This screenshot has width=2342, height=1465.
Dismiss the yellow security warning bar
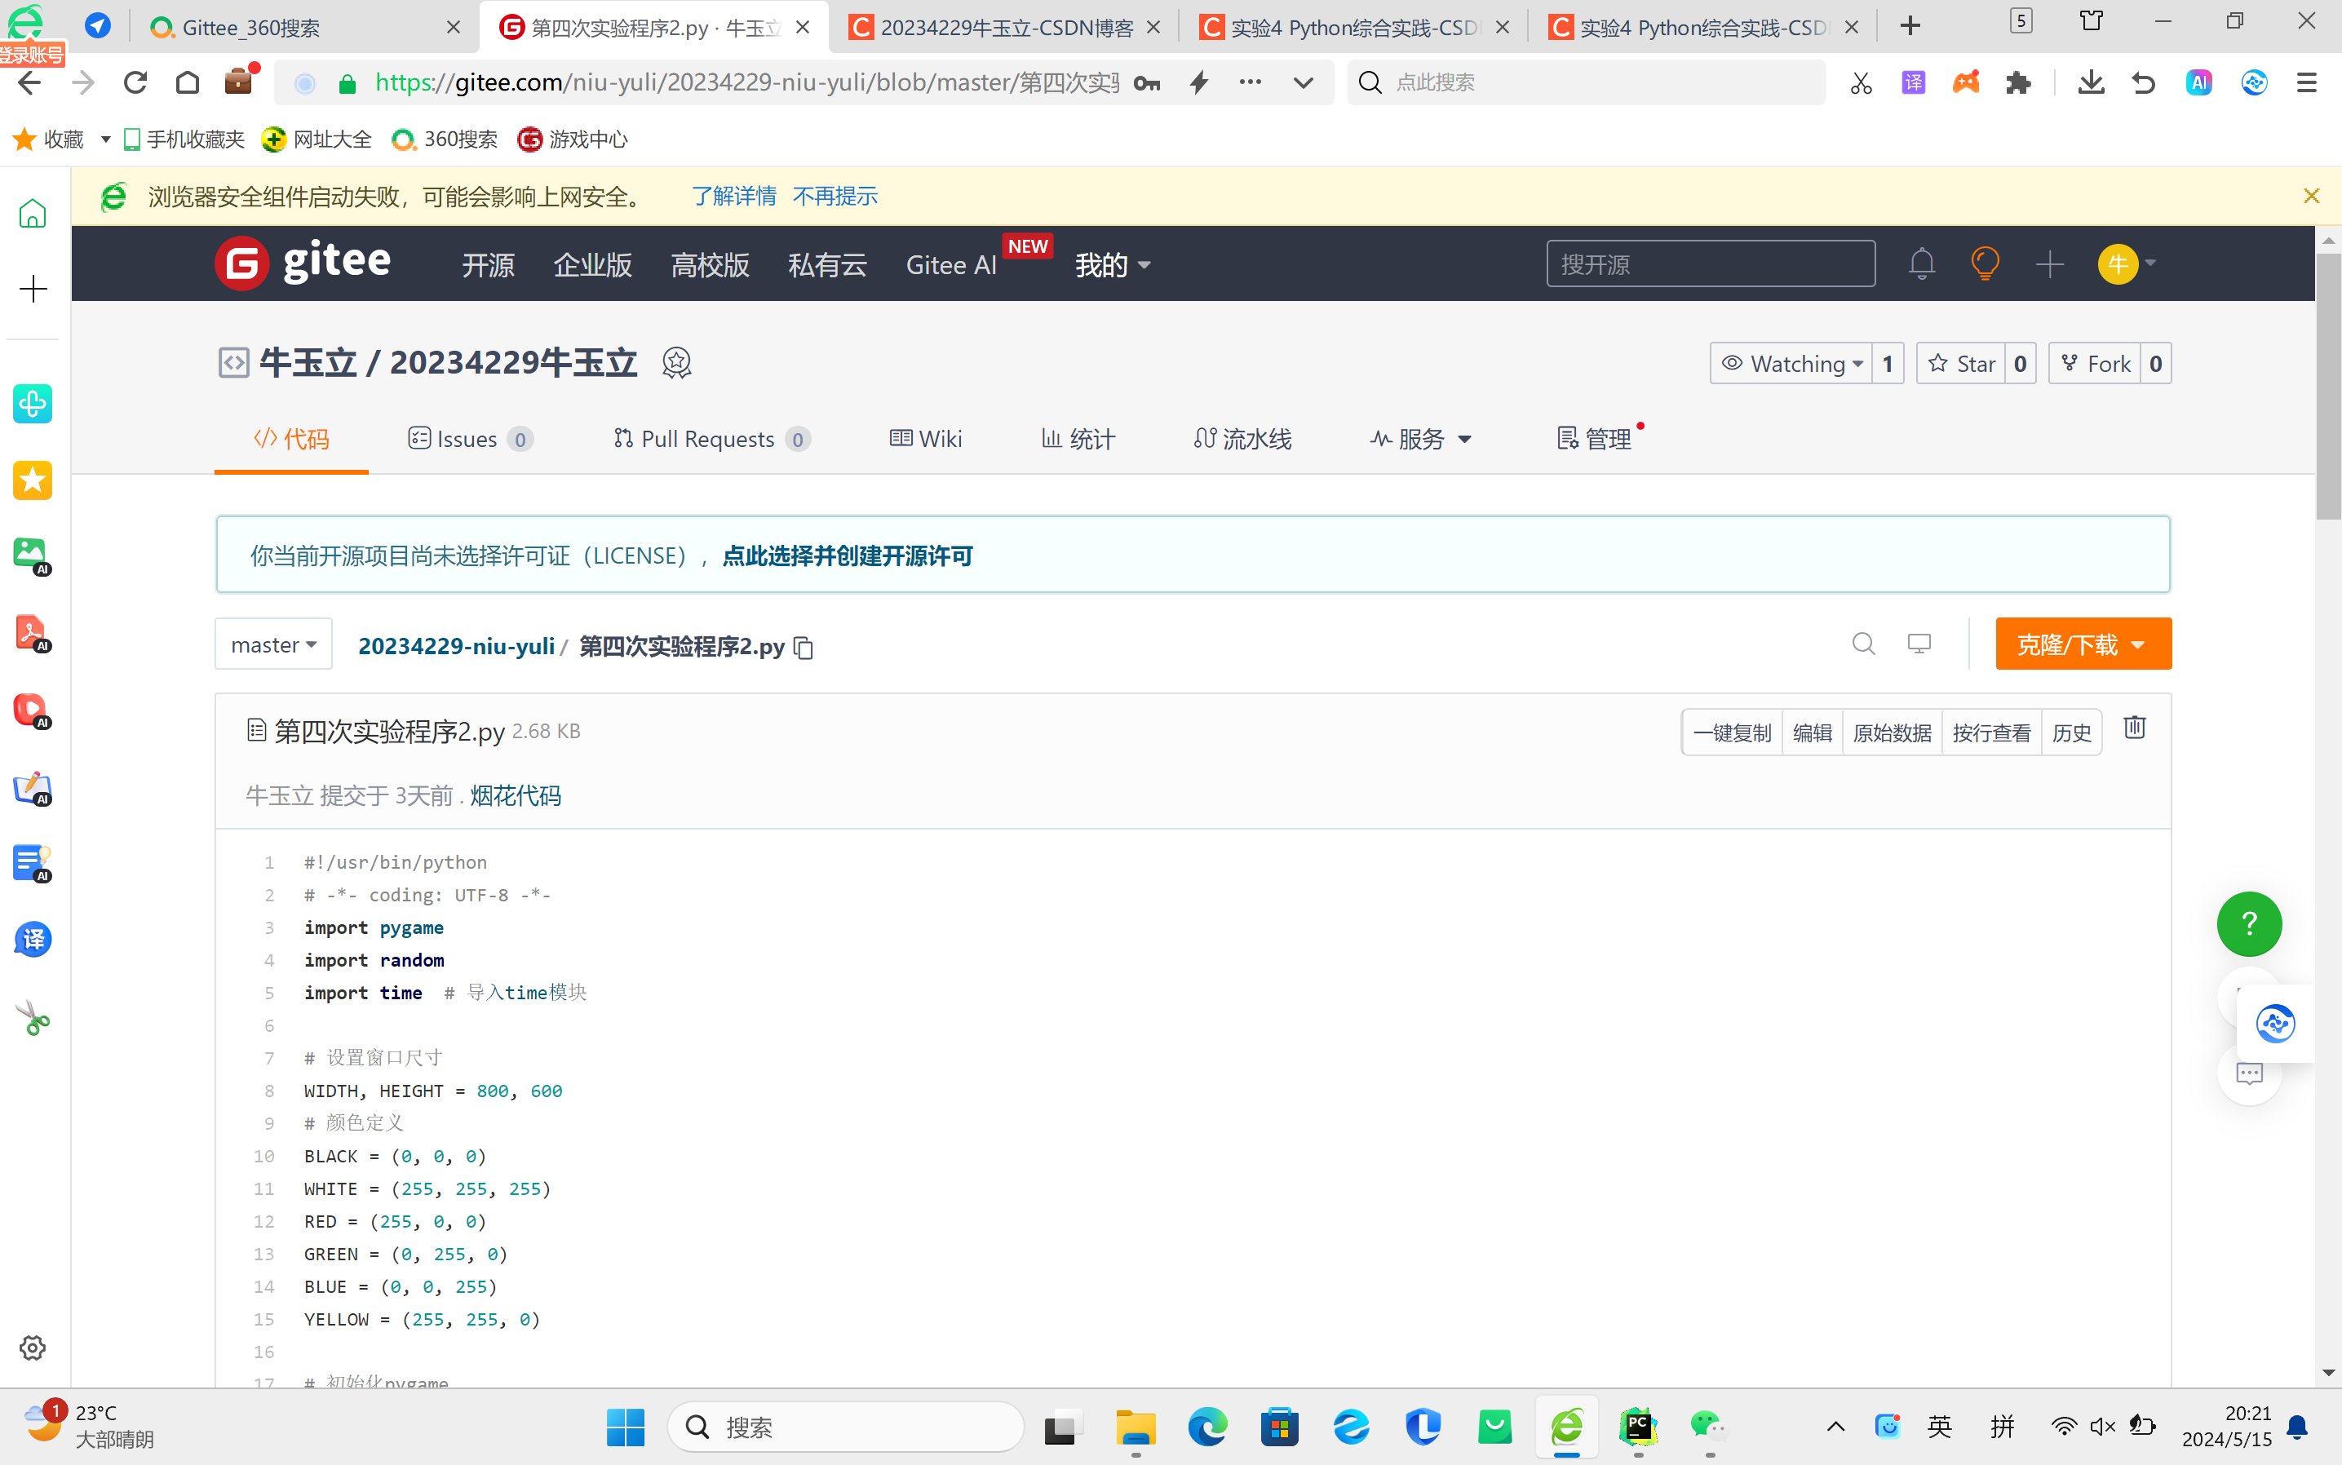[x=2311, y=196]
